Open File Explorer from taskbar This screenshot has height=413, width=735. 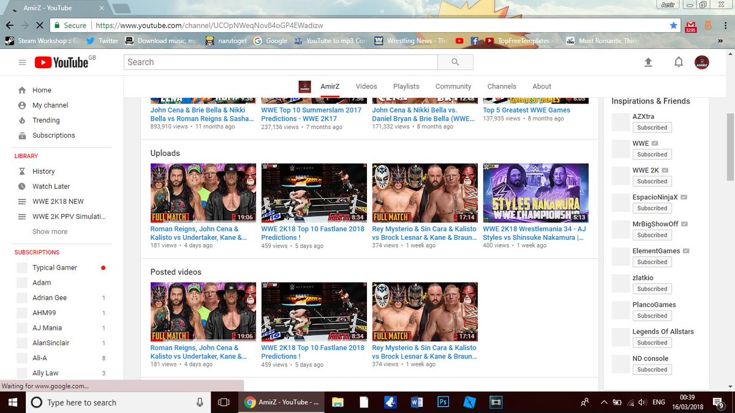coord(337,402)
